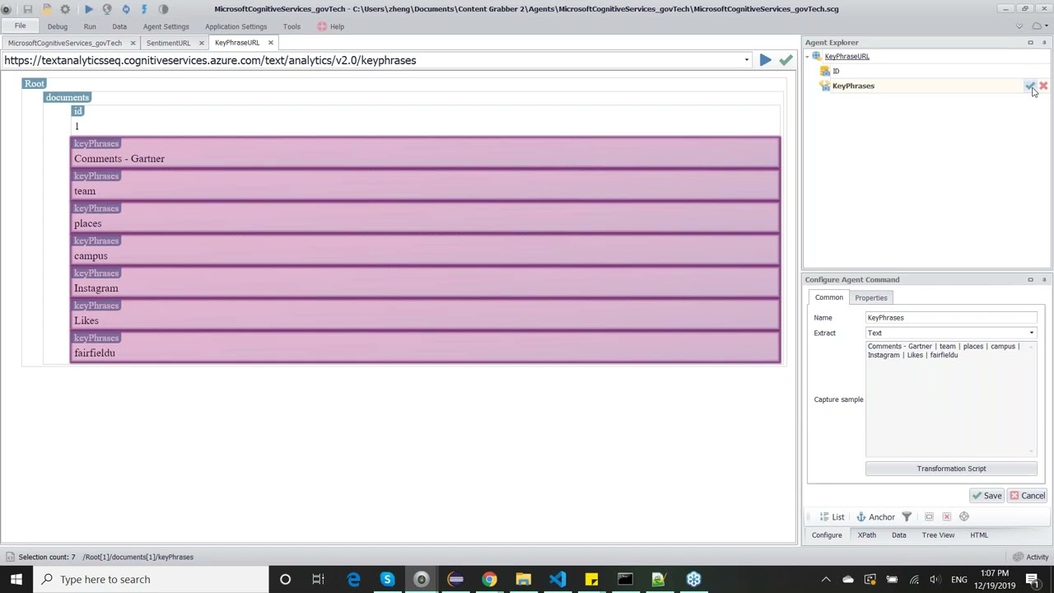Click the Help lifebuoy icon
The height and width of the screenshot is (593, 1054).
[322, 26]
